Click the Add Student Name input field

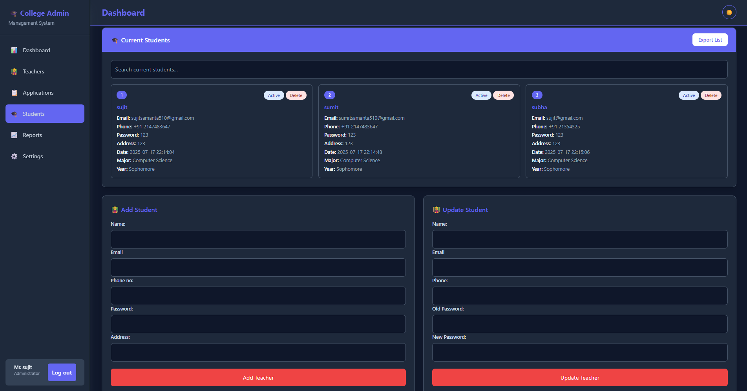(258, 239)
